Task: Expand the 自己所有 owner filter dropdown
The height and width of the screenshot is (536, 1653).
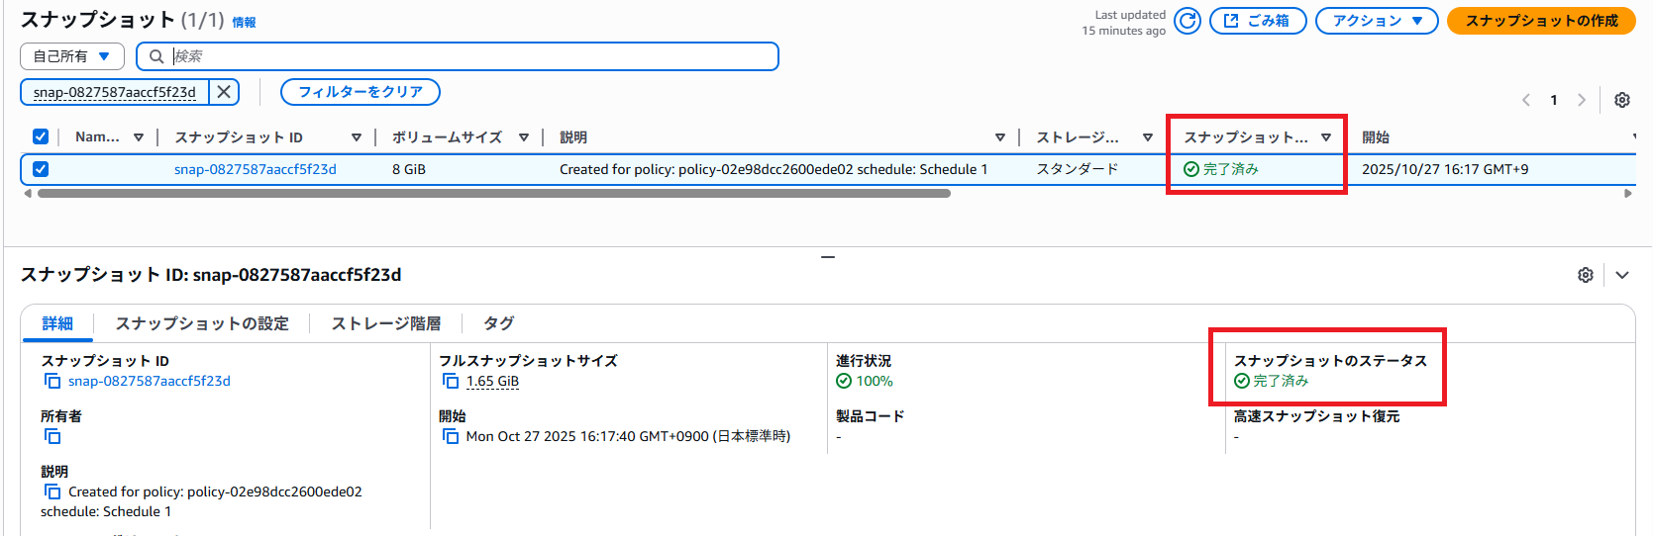Action: pyautogui.click(x=71, y=56)
